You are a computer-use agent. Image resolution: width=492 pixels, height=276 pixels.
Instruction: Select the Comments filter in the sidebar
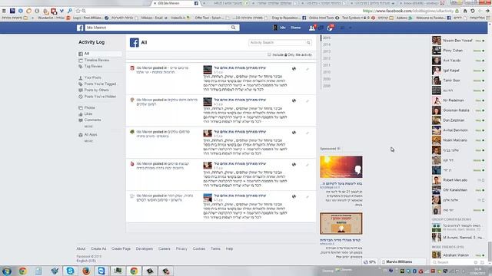click(92, 120)
